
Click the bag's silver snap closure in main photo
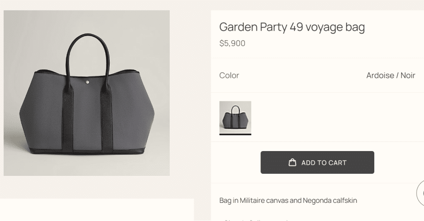[x=87, y=83]
